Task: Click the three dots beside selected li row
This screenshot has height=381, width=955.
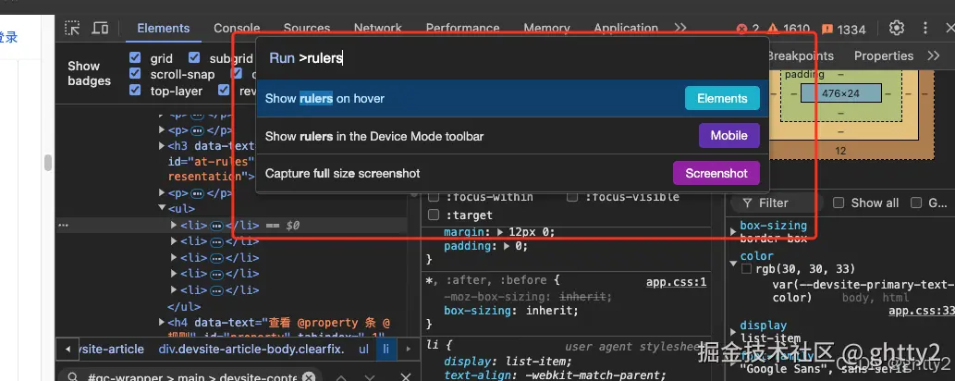Action: coord(63,225)
